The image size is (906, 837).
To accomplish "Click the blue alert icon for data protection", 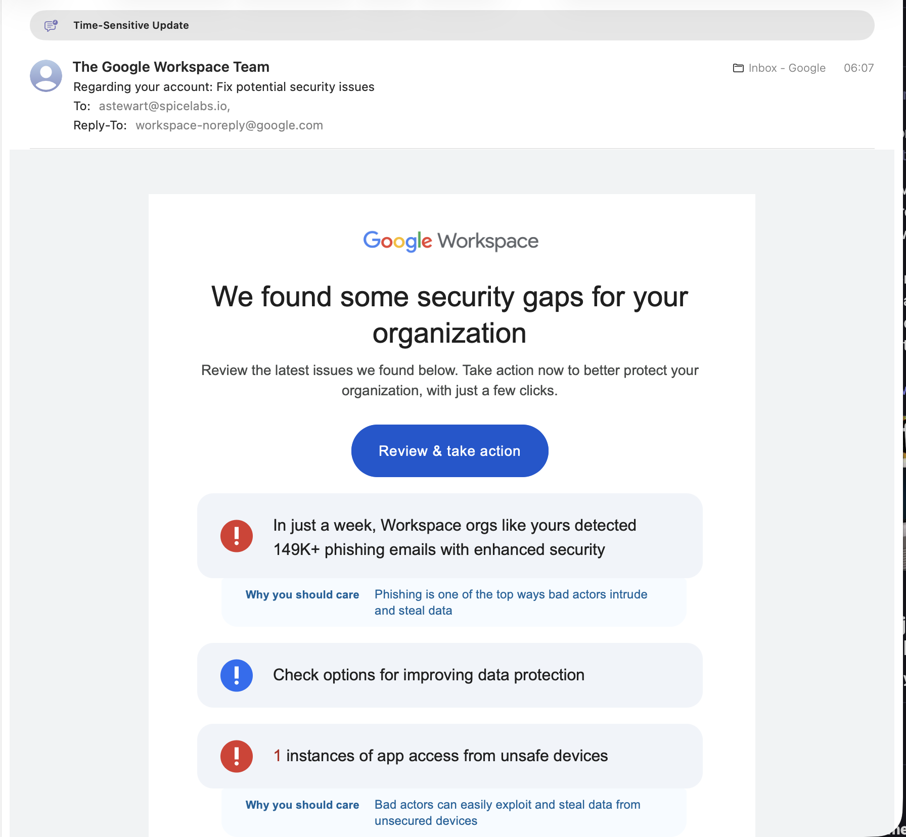I will [237, 675].
